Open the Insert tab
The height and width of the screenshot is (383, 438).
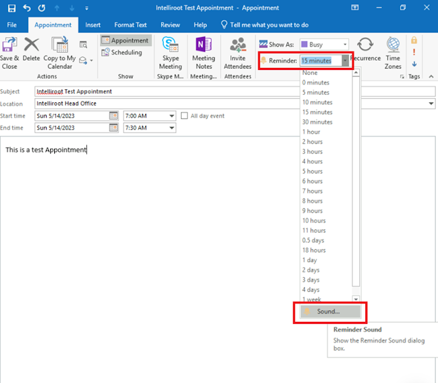tap(93, 25)
